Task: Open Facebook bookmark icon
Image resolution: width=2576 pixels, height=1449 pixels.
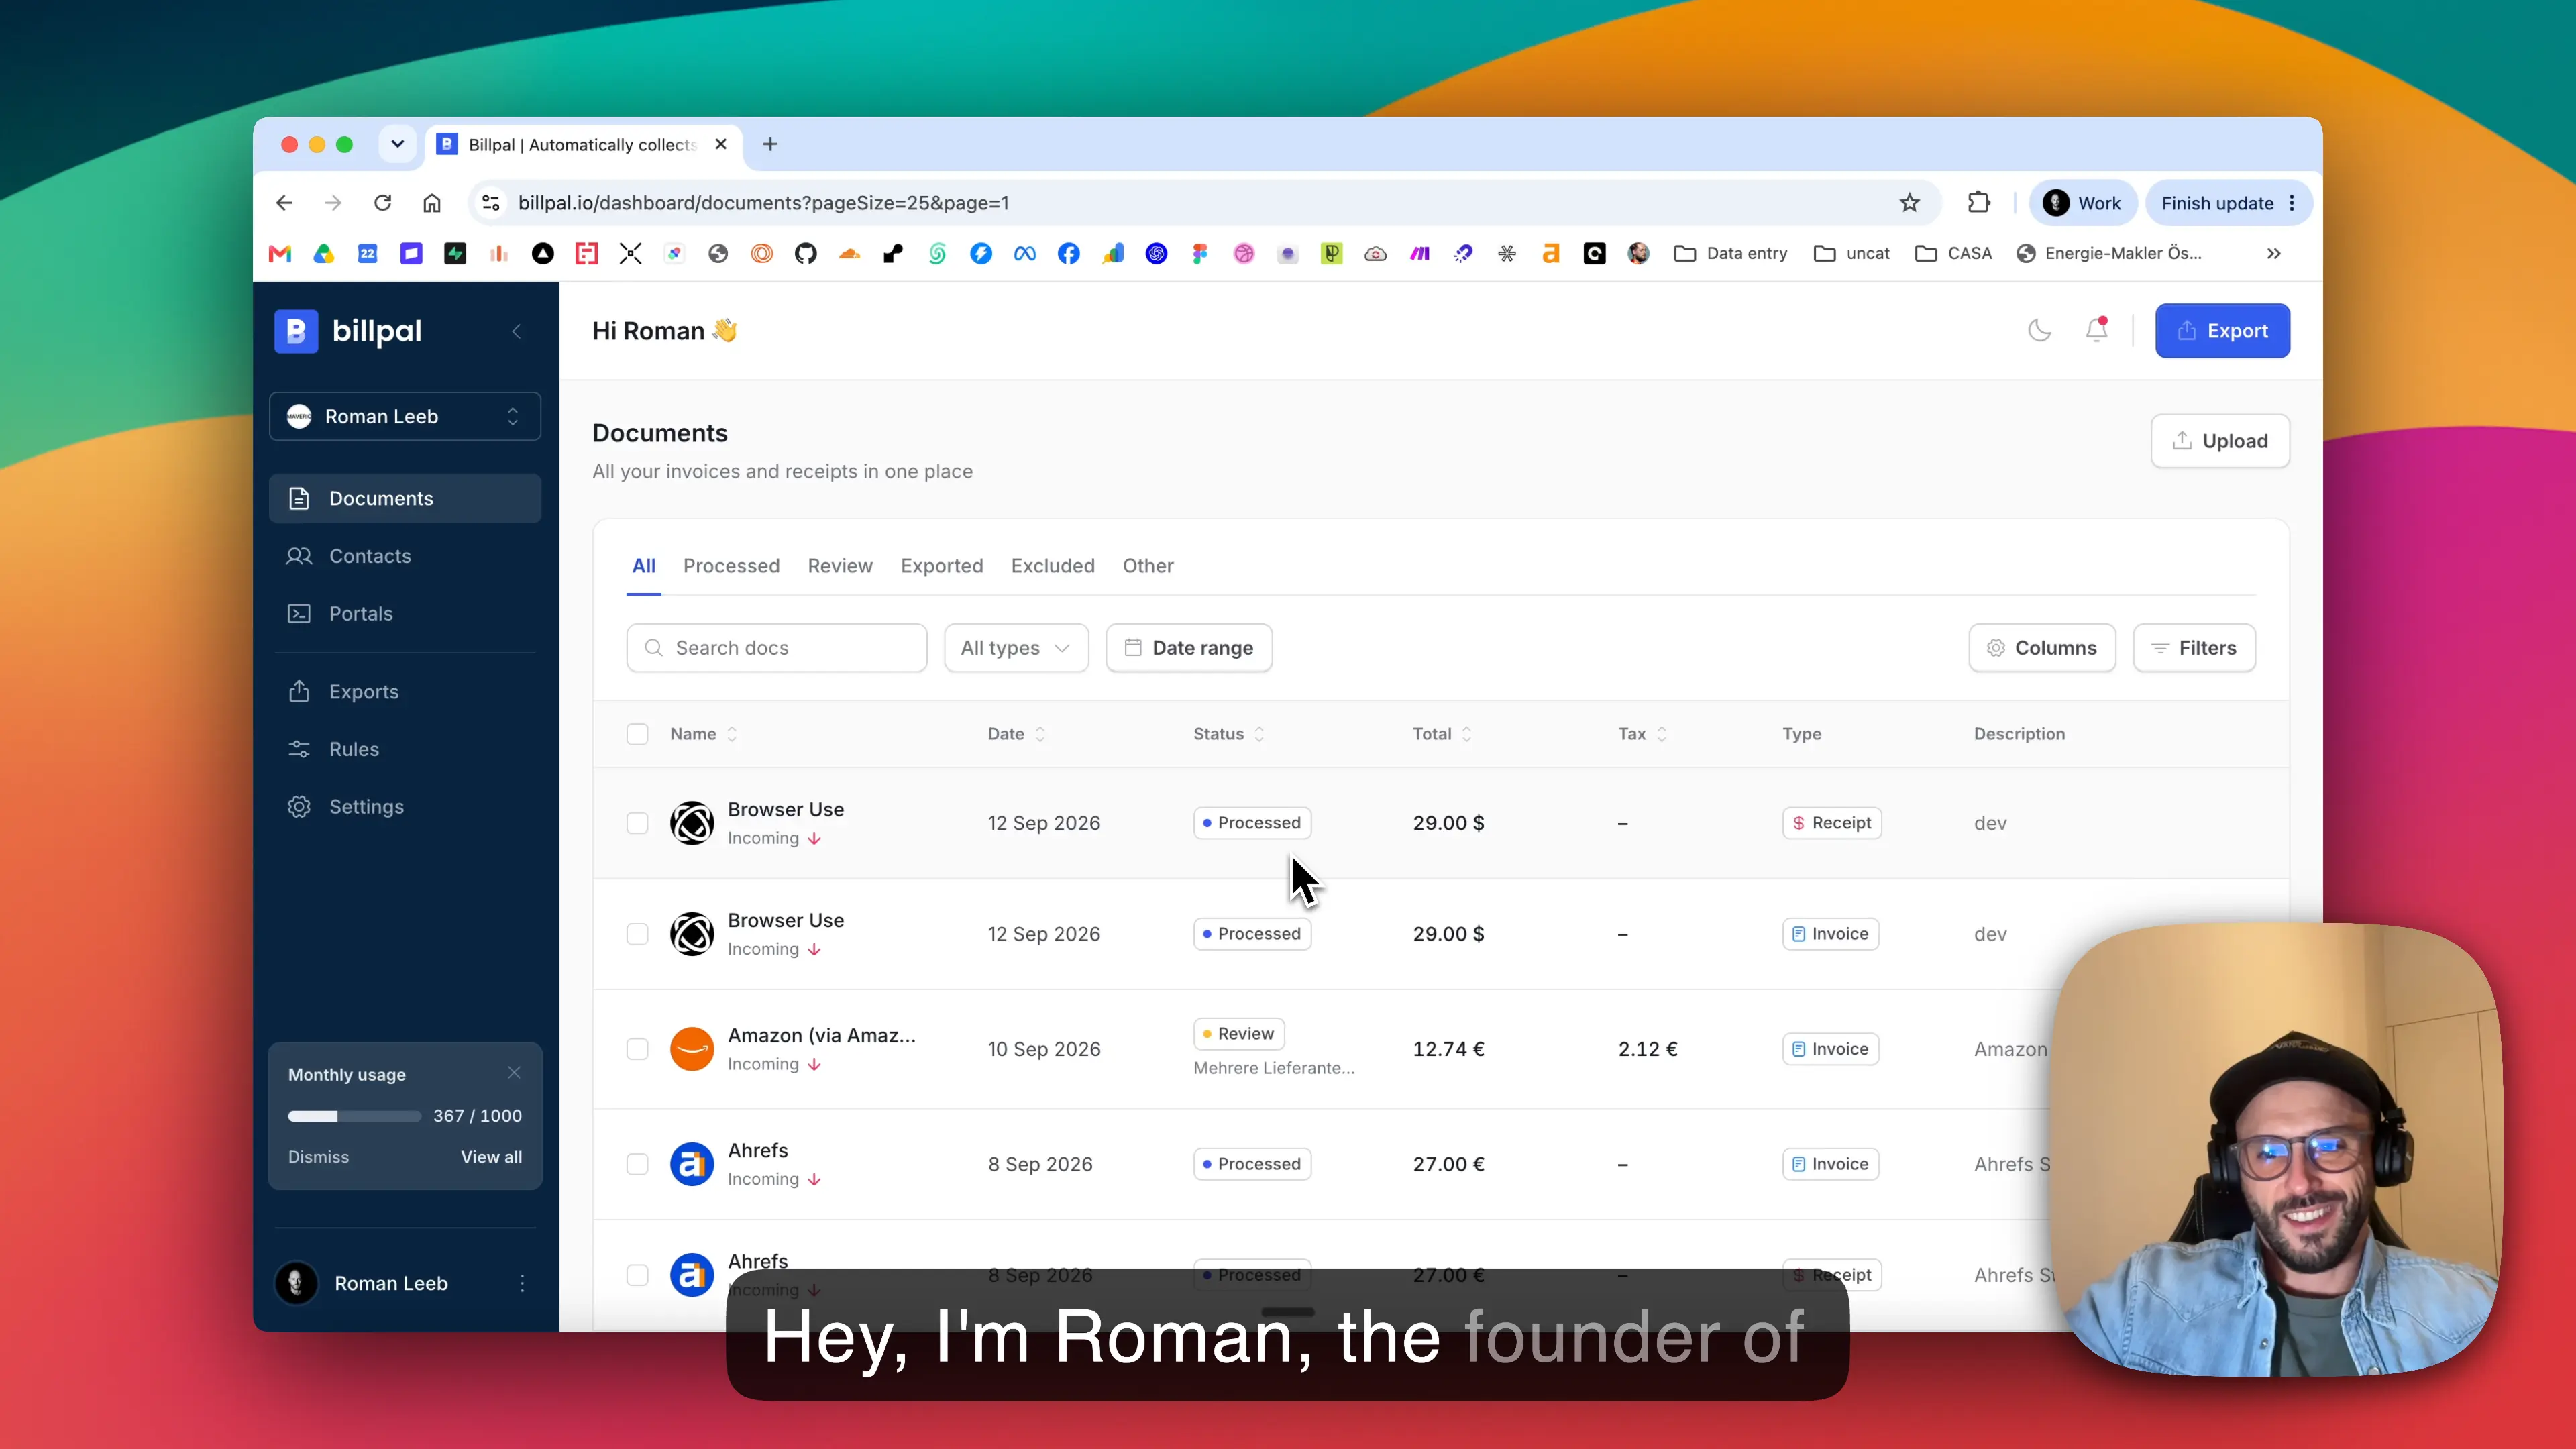Action: [x=1069, y=254]
